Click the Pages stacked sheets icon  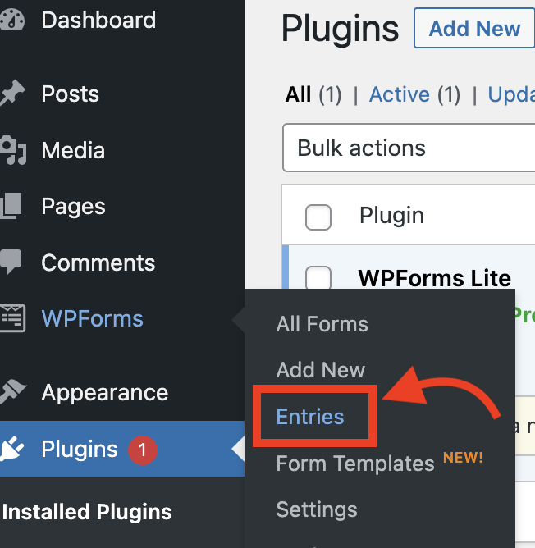click(x=11, y=206)
